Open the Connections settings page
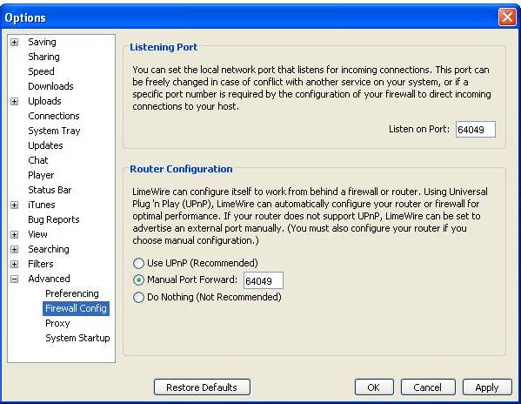Screen dimensions: 521x404 point(54,116)
